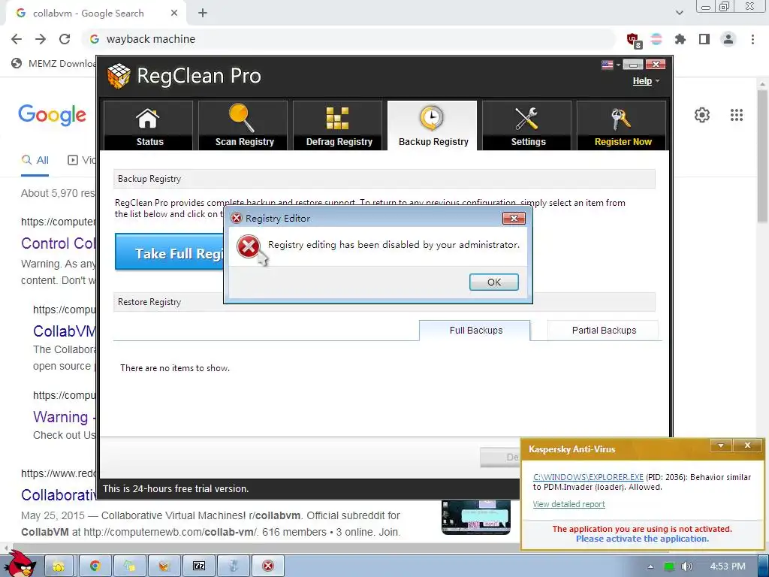The height and width of the screenshot is (577, 769).
Task: Open Collaborative result link at bottom
Action: tap(59, 495)
